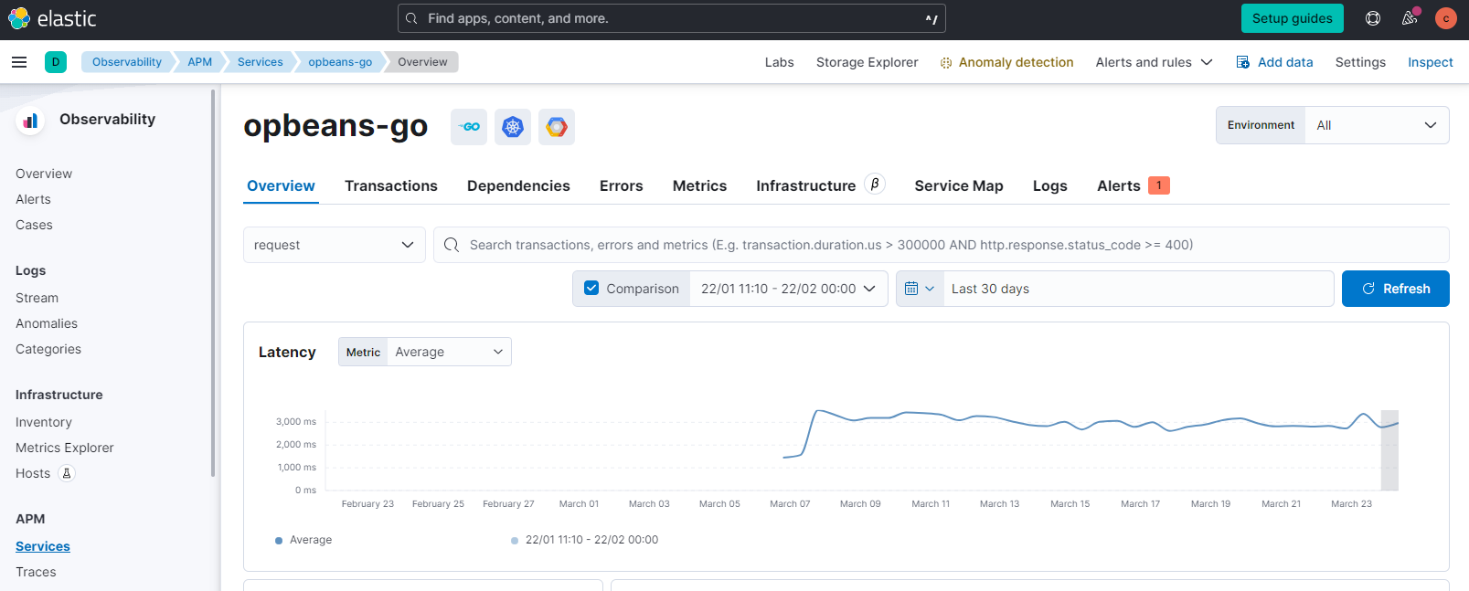
Task: Open Categories in the sidebar
Action: tap(48, 349)
